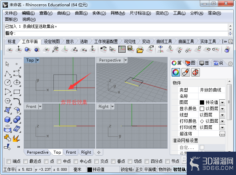Select the polygon tool
The image size is (236, 175).
pyautogui.click(x=8, y=101)
